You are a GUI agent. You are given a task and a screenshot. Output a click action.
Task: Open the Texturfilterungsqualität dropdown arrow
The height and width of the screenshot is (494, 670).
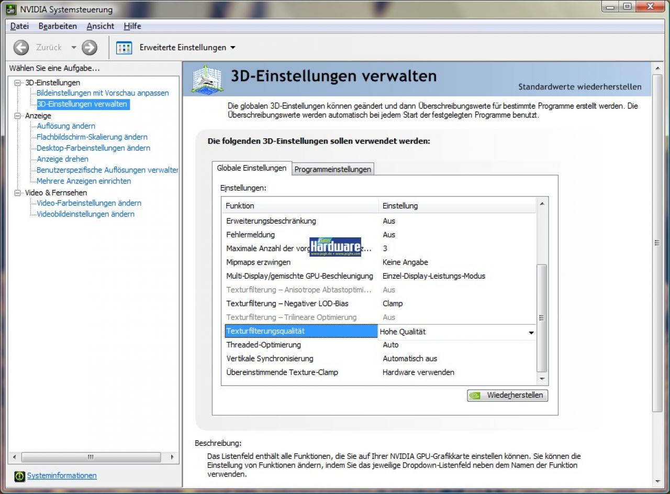pyautogui.click(x=531, y=332)
